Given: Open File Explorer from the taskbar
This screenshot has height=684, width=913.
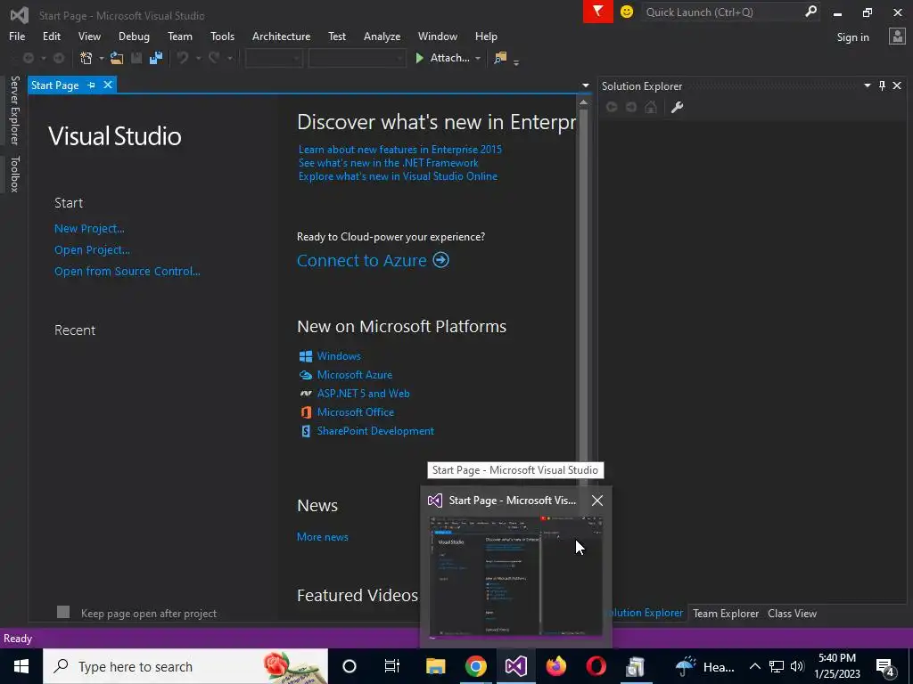Looking at the screenshot, I should tap(435, 666).
